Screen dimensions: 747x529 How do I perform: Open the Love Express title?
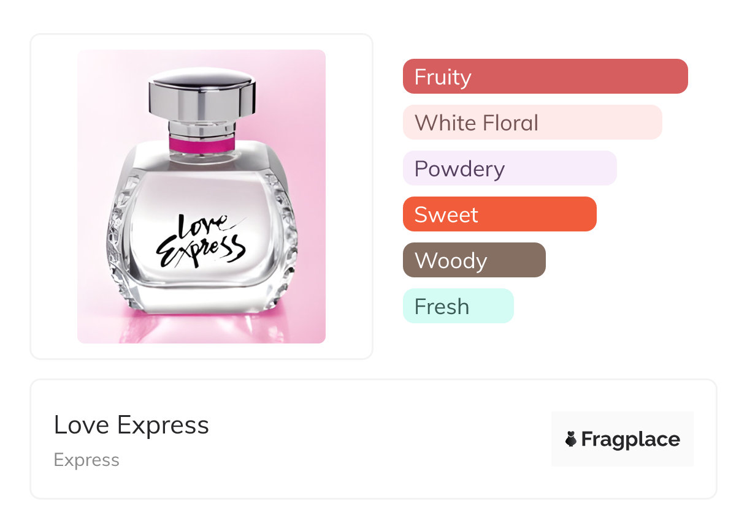point(131,425)
